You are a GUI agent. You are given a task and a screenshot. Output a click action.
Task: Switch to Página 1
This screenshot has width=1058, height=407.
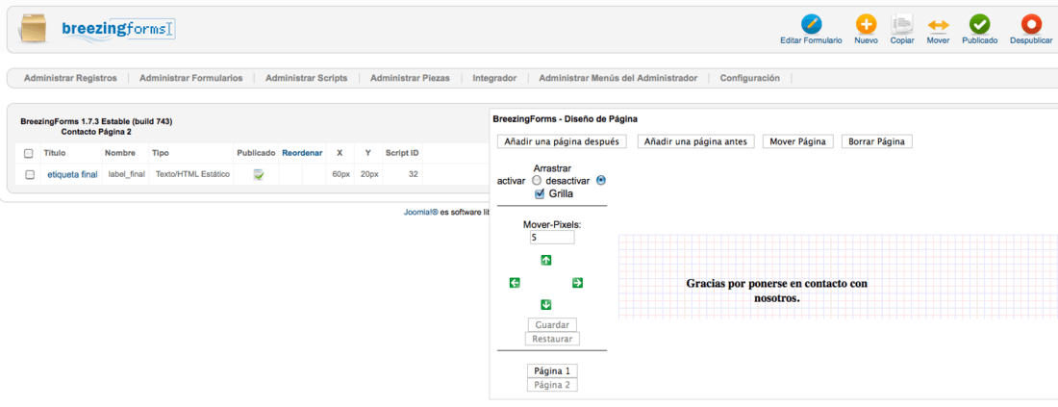tap(552, 370)
